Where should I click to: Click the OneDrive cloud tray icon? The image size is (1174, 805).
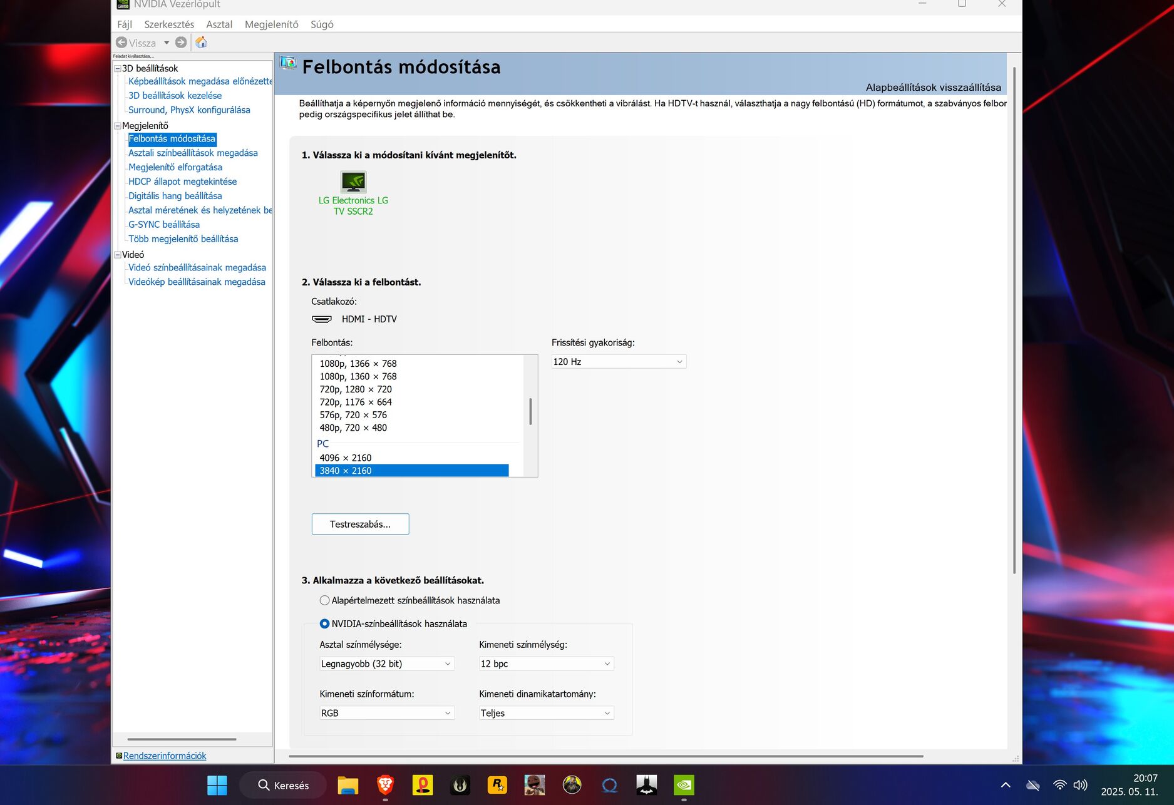pyautogui.click(x=1033, y=785)
